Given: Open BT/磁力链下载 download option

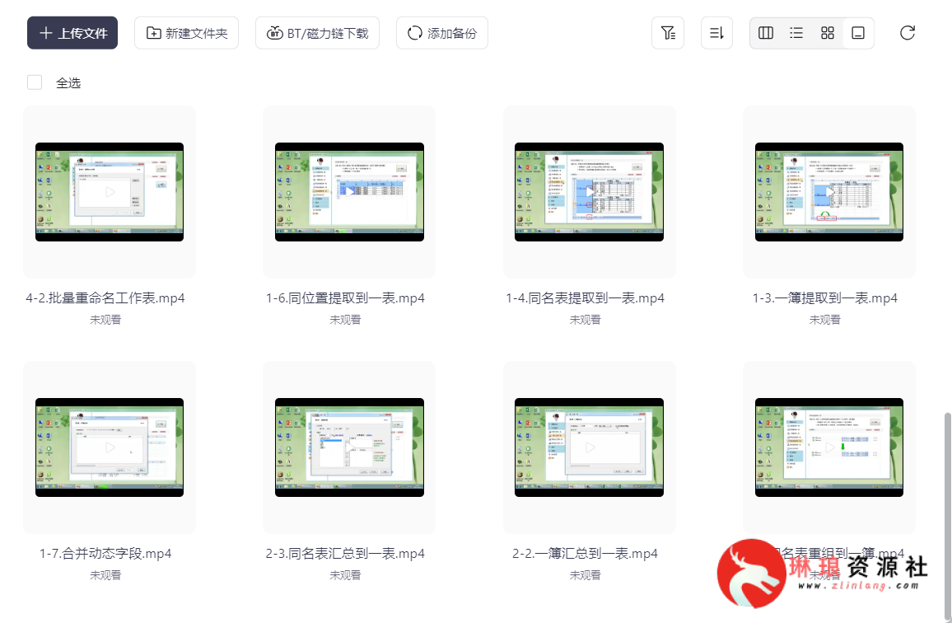Looking at the screenshot, I should (x=318, y=33).
